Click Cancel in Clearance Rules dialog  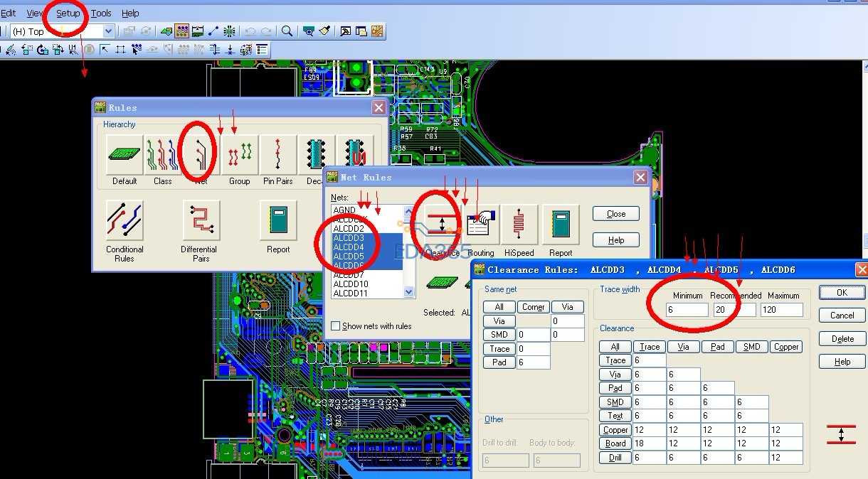pos(842,316)
